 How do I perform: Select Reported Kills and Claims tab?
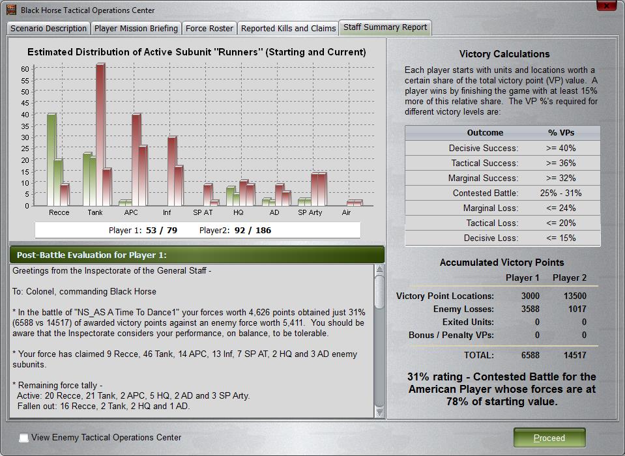[288, 28]
